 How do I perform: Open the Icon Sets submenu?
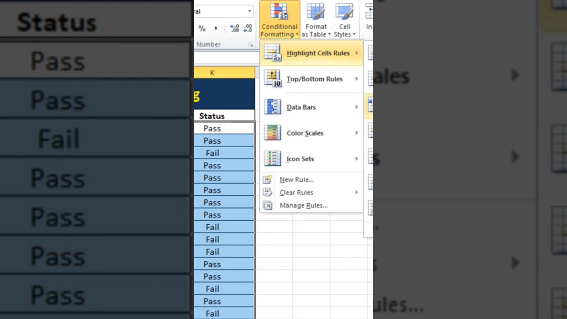[311, 159]
